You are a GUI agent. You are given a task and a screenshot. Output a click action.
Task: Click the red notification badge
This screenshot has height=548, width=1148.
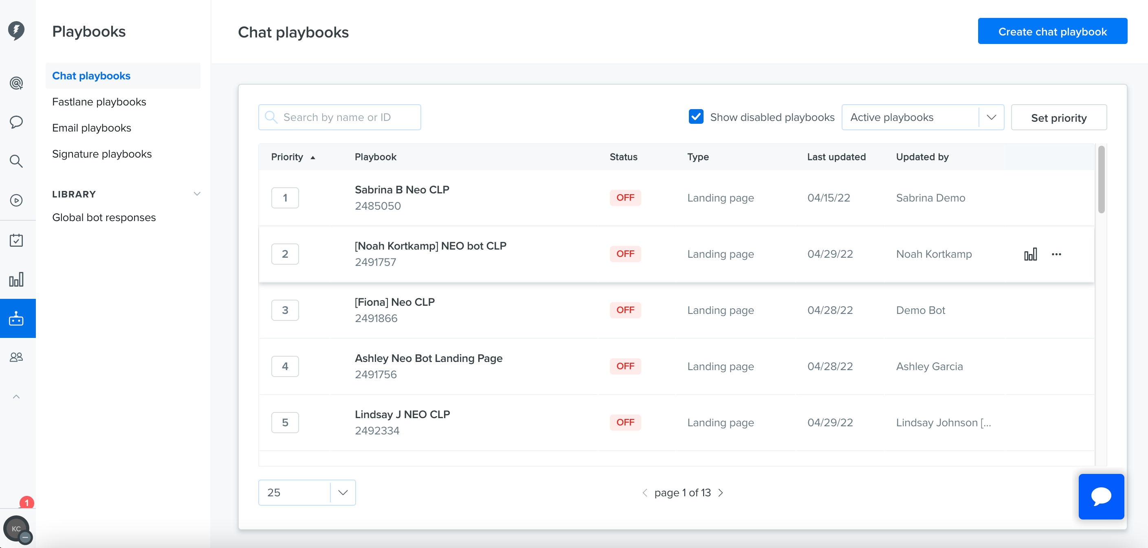pos(27,502)
